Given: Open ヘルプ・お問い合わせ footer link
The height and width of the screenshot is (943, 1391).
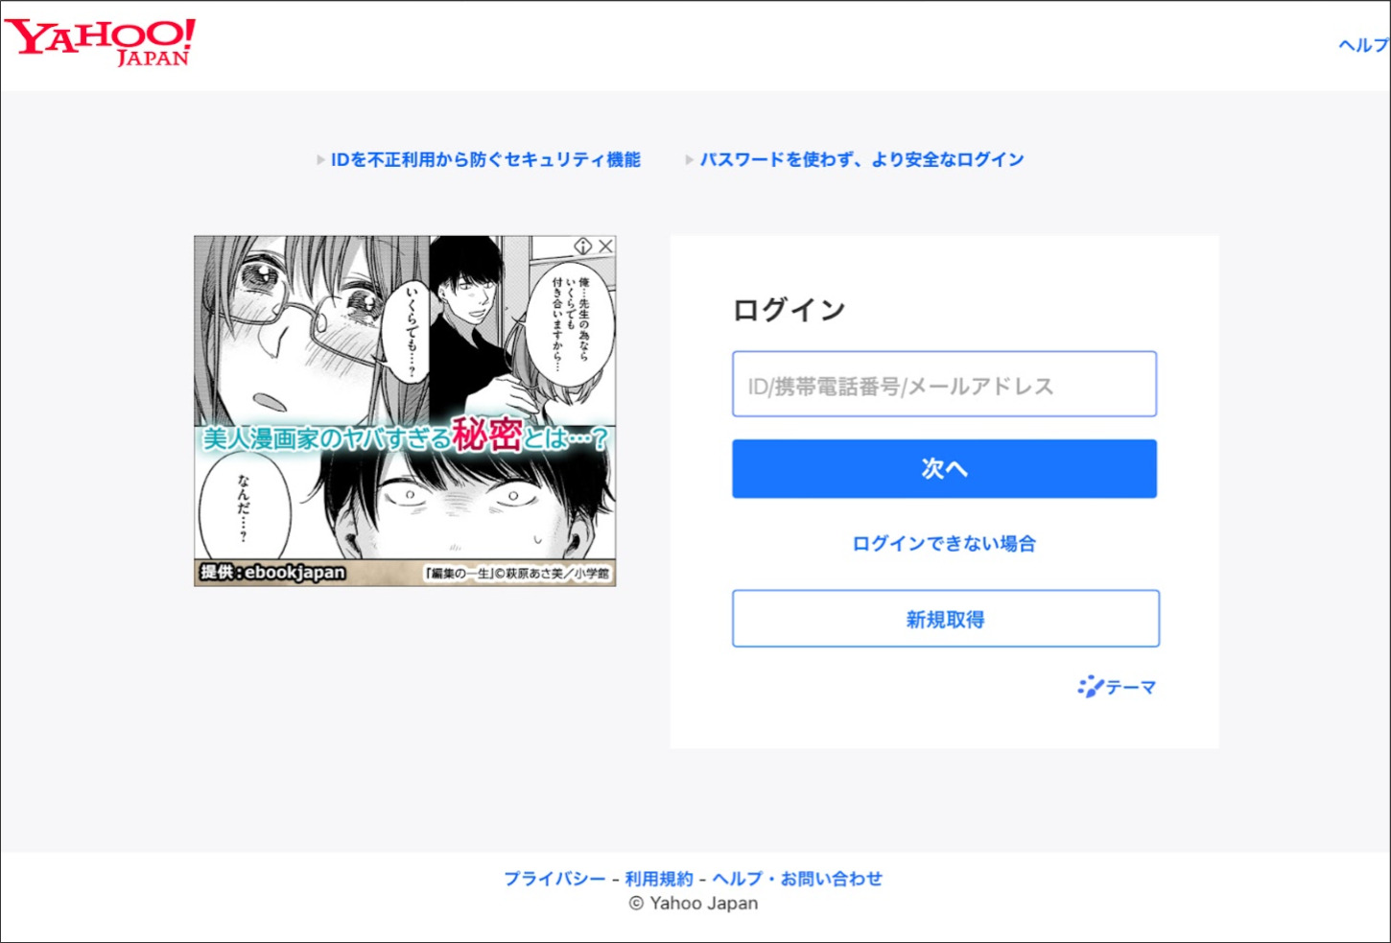Looking at the screenshot, I should 797,879.
